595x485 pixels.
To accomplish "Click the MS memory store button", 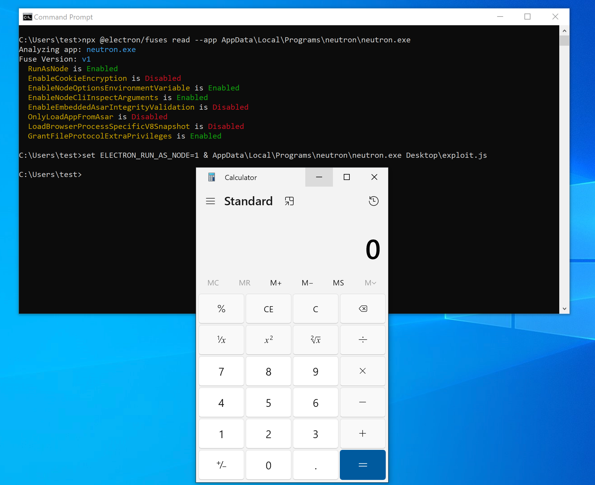I will (338, 283).
